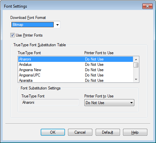Select the Aparajita font row
Image resolution: width=156 pixels, height=143 pixels.
(76, 80)
